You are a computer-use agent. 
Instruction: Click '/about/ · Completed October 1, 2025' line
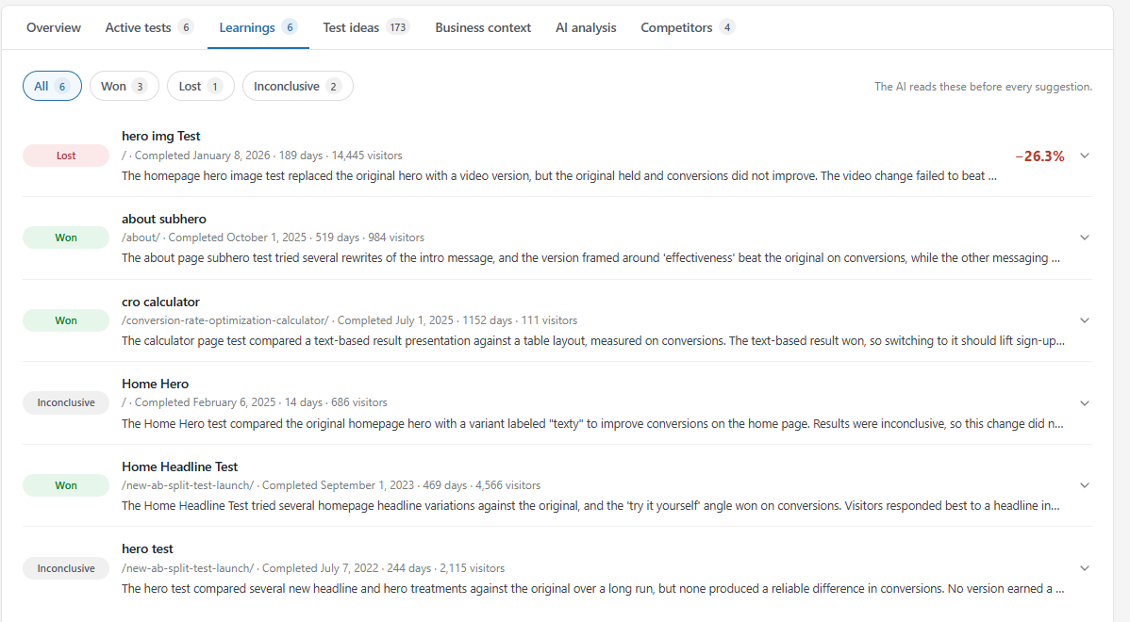(274, 237)
